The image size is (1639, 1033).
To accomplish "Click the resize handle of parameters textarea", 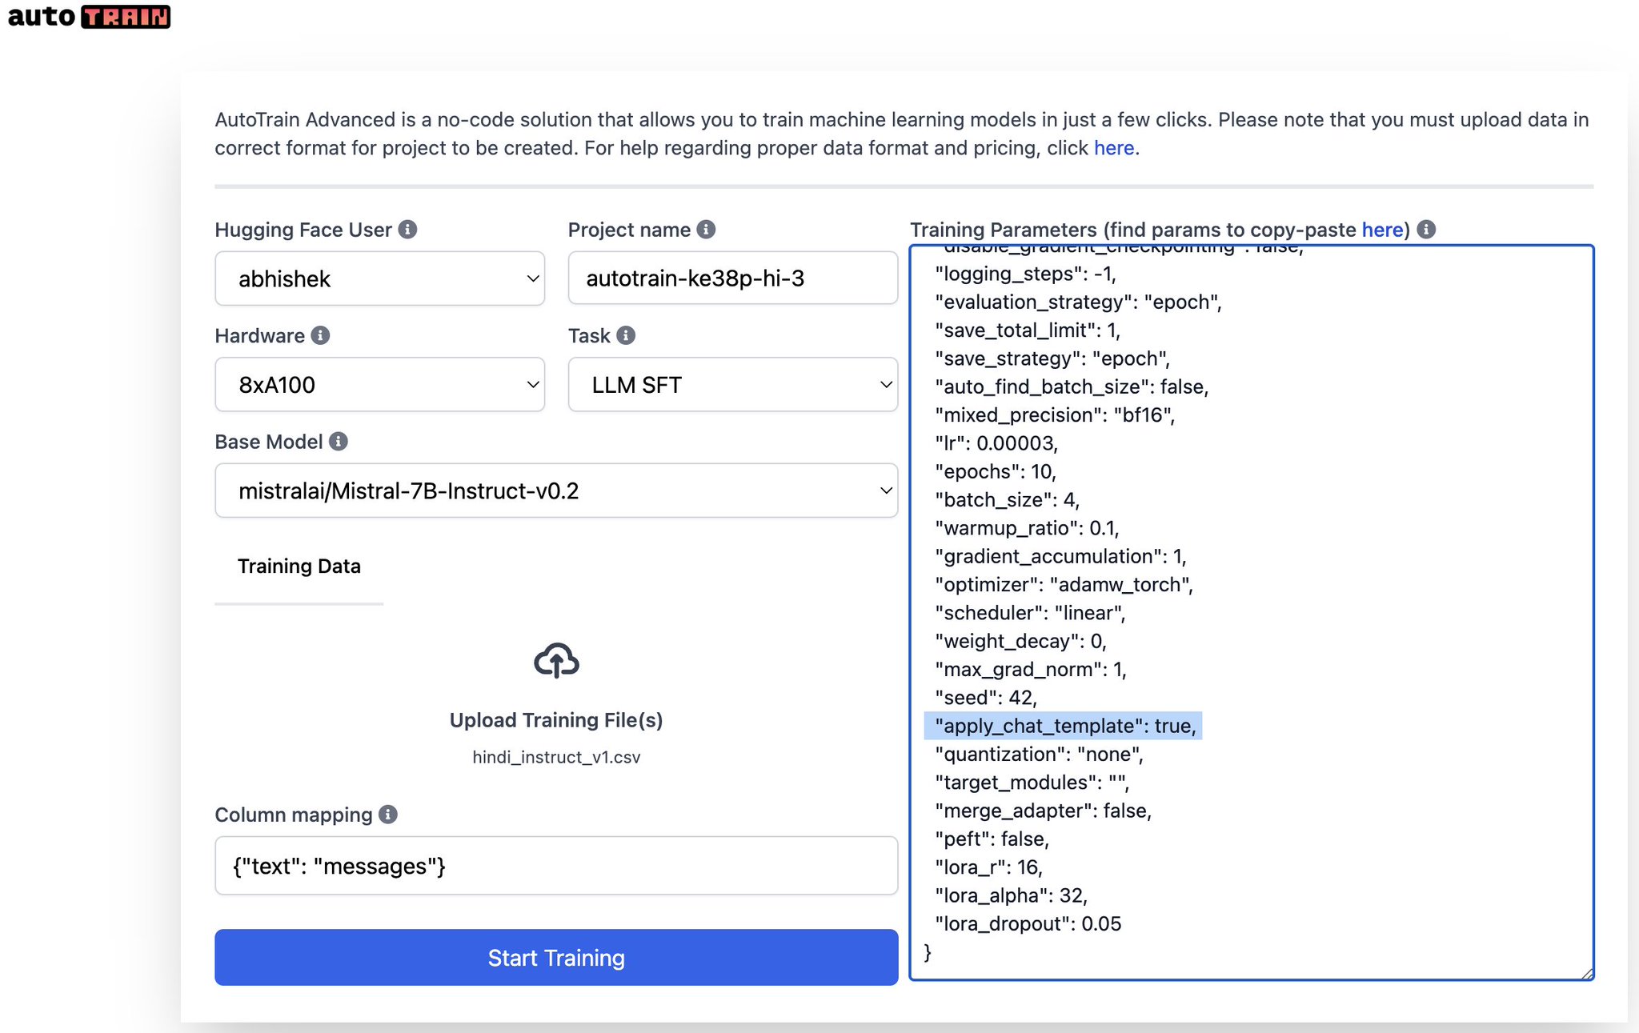I will tap(1587, 973).
